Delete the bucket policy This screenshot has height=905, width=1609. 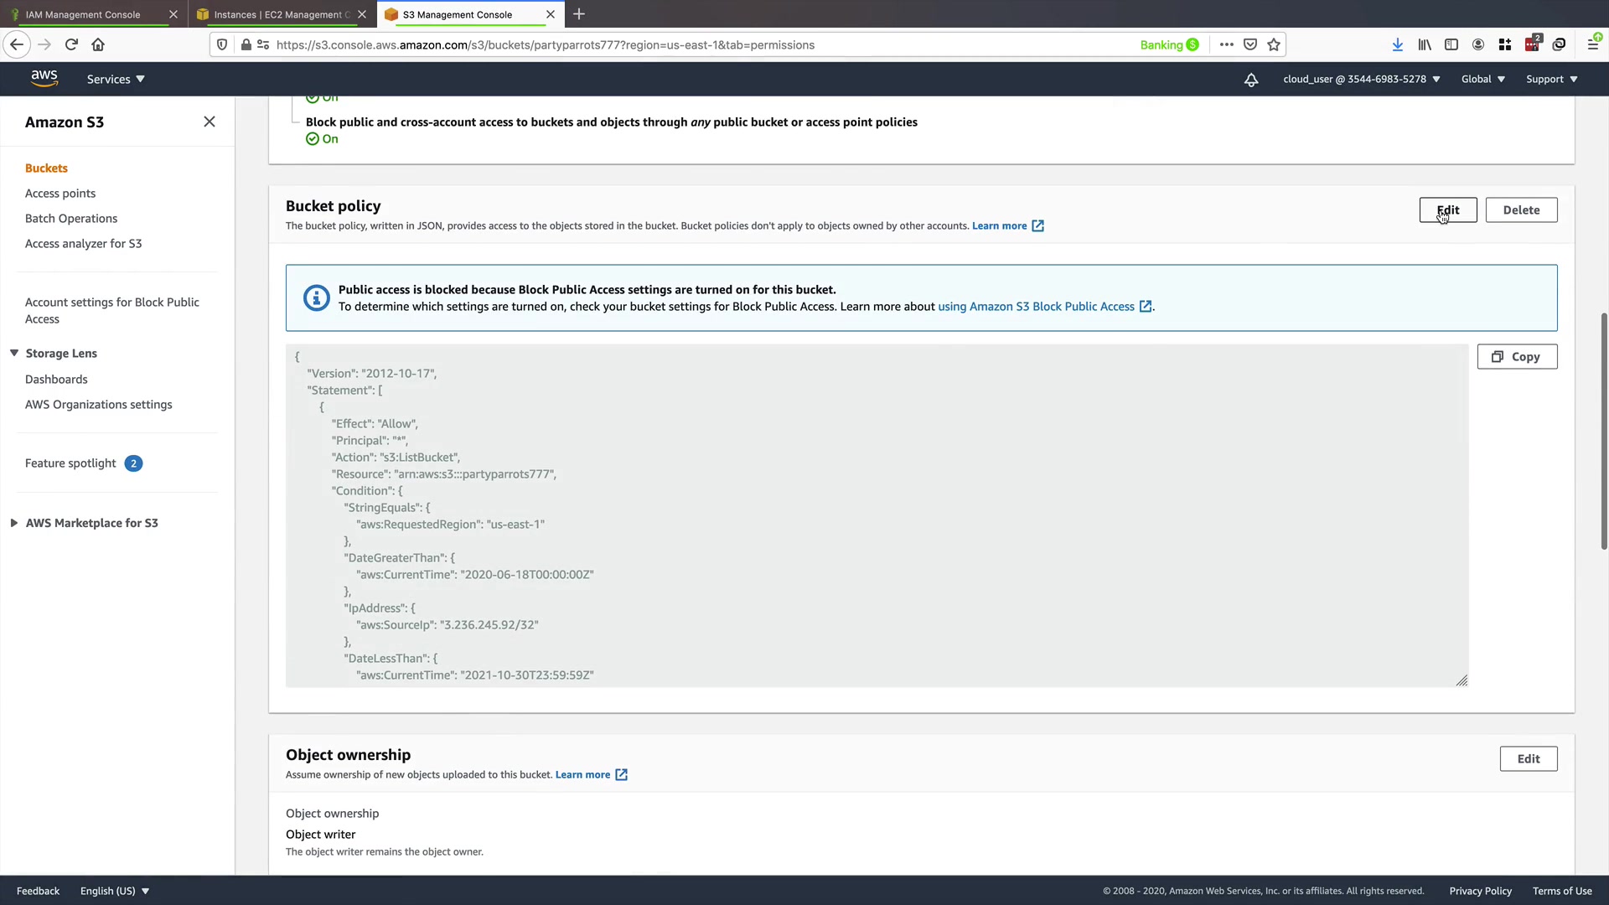click(x=1520, y=210)
